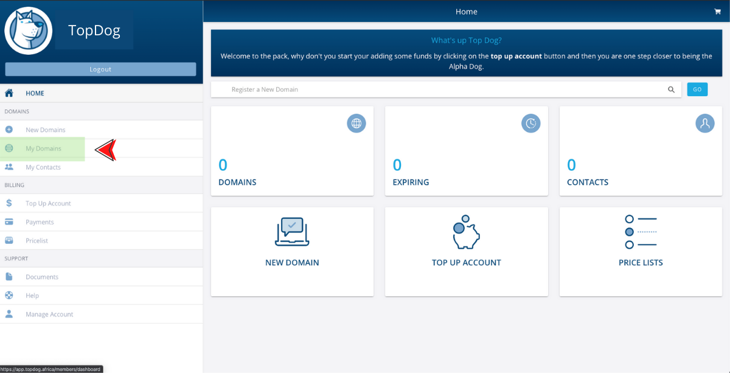Click the Price Lists bullet list icon

tap(641, 232)
